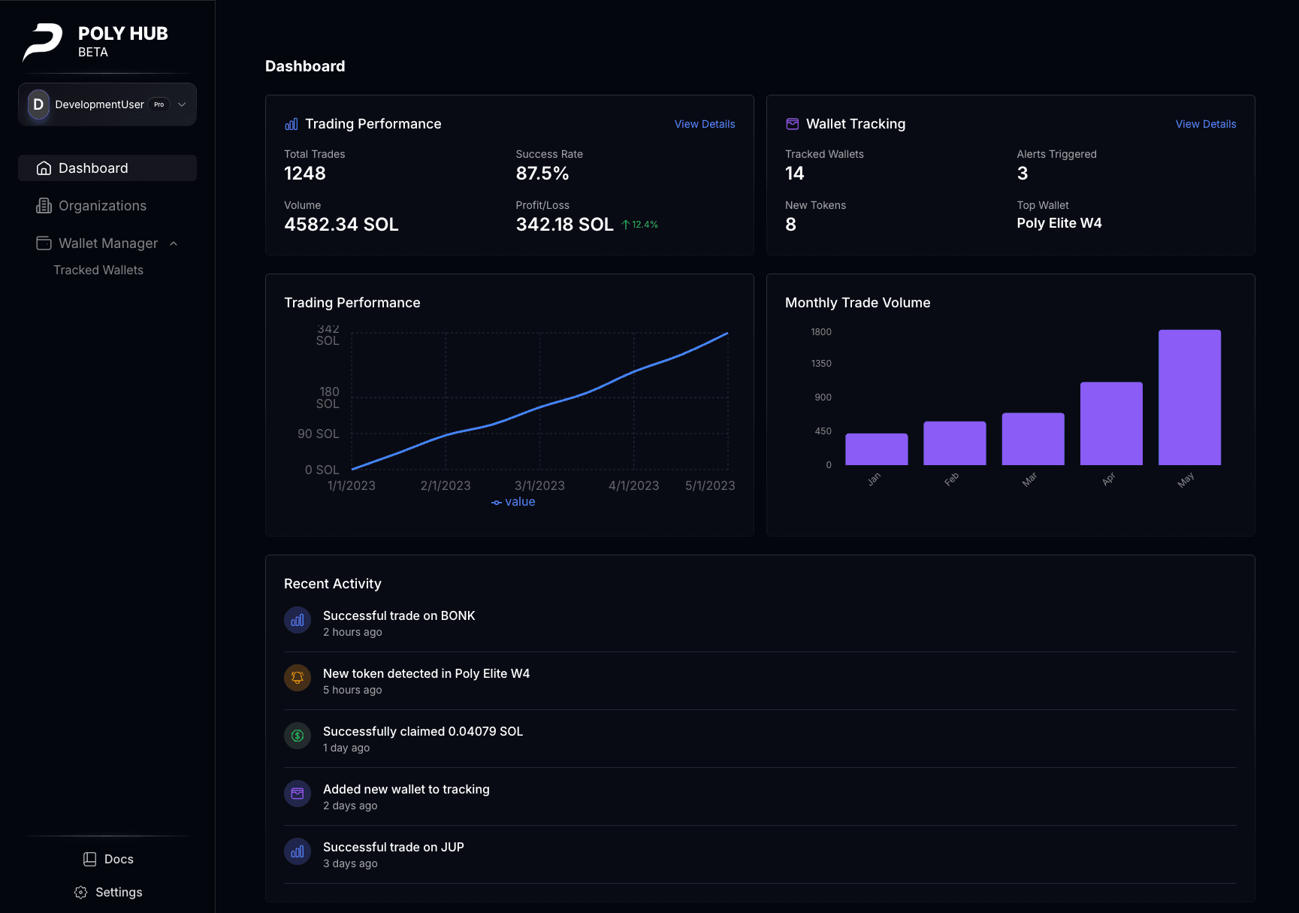Switch to the Tracked Wallets section
Viewport: 1299px width, 913px height.
(x=98, y=270)
